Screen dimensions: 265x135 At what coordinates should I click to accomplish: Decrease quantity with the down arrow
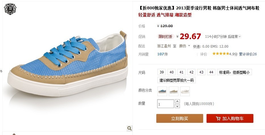click(177, 106)
